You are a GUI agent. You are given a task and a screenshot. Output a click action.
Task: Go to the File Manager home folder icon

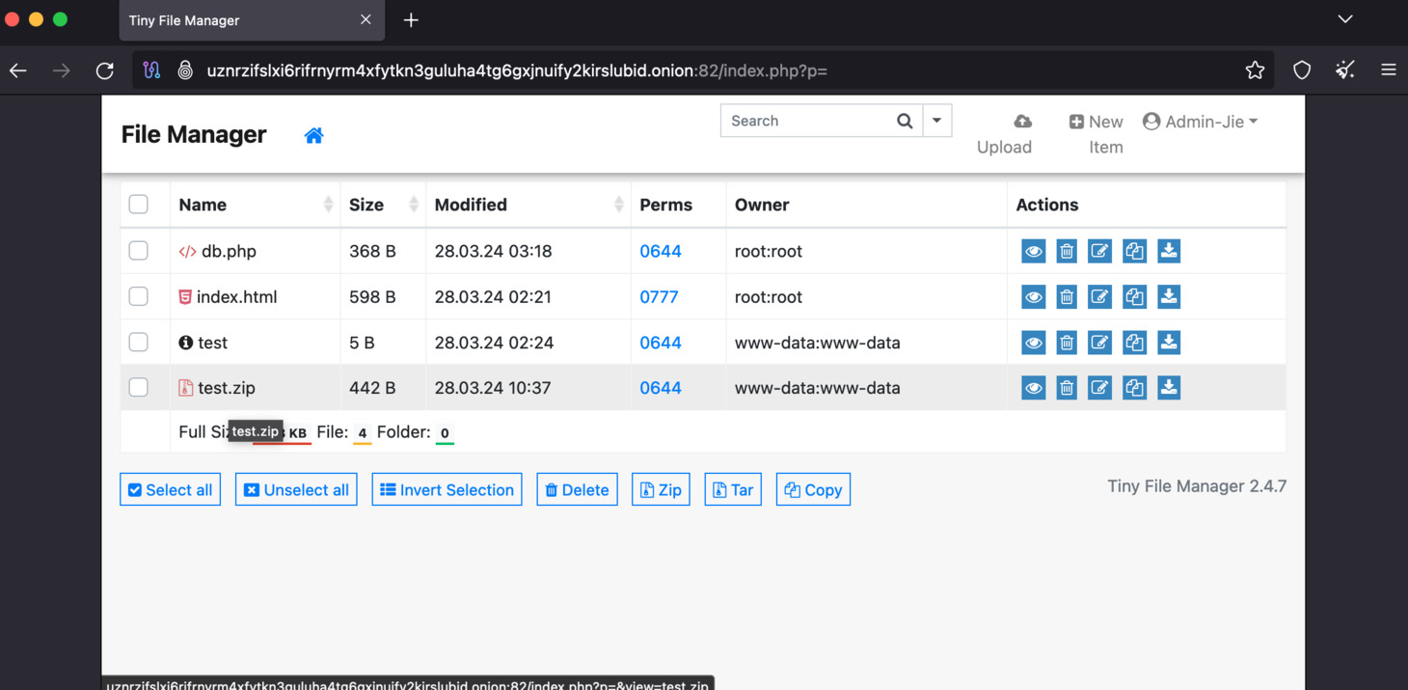pyautogui.click(x=313, y=135)
